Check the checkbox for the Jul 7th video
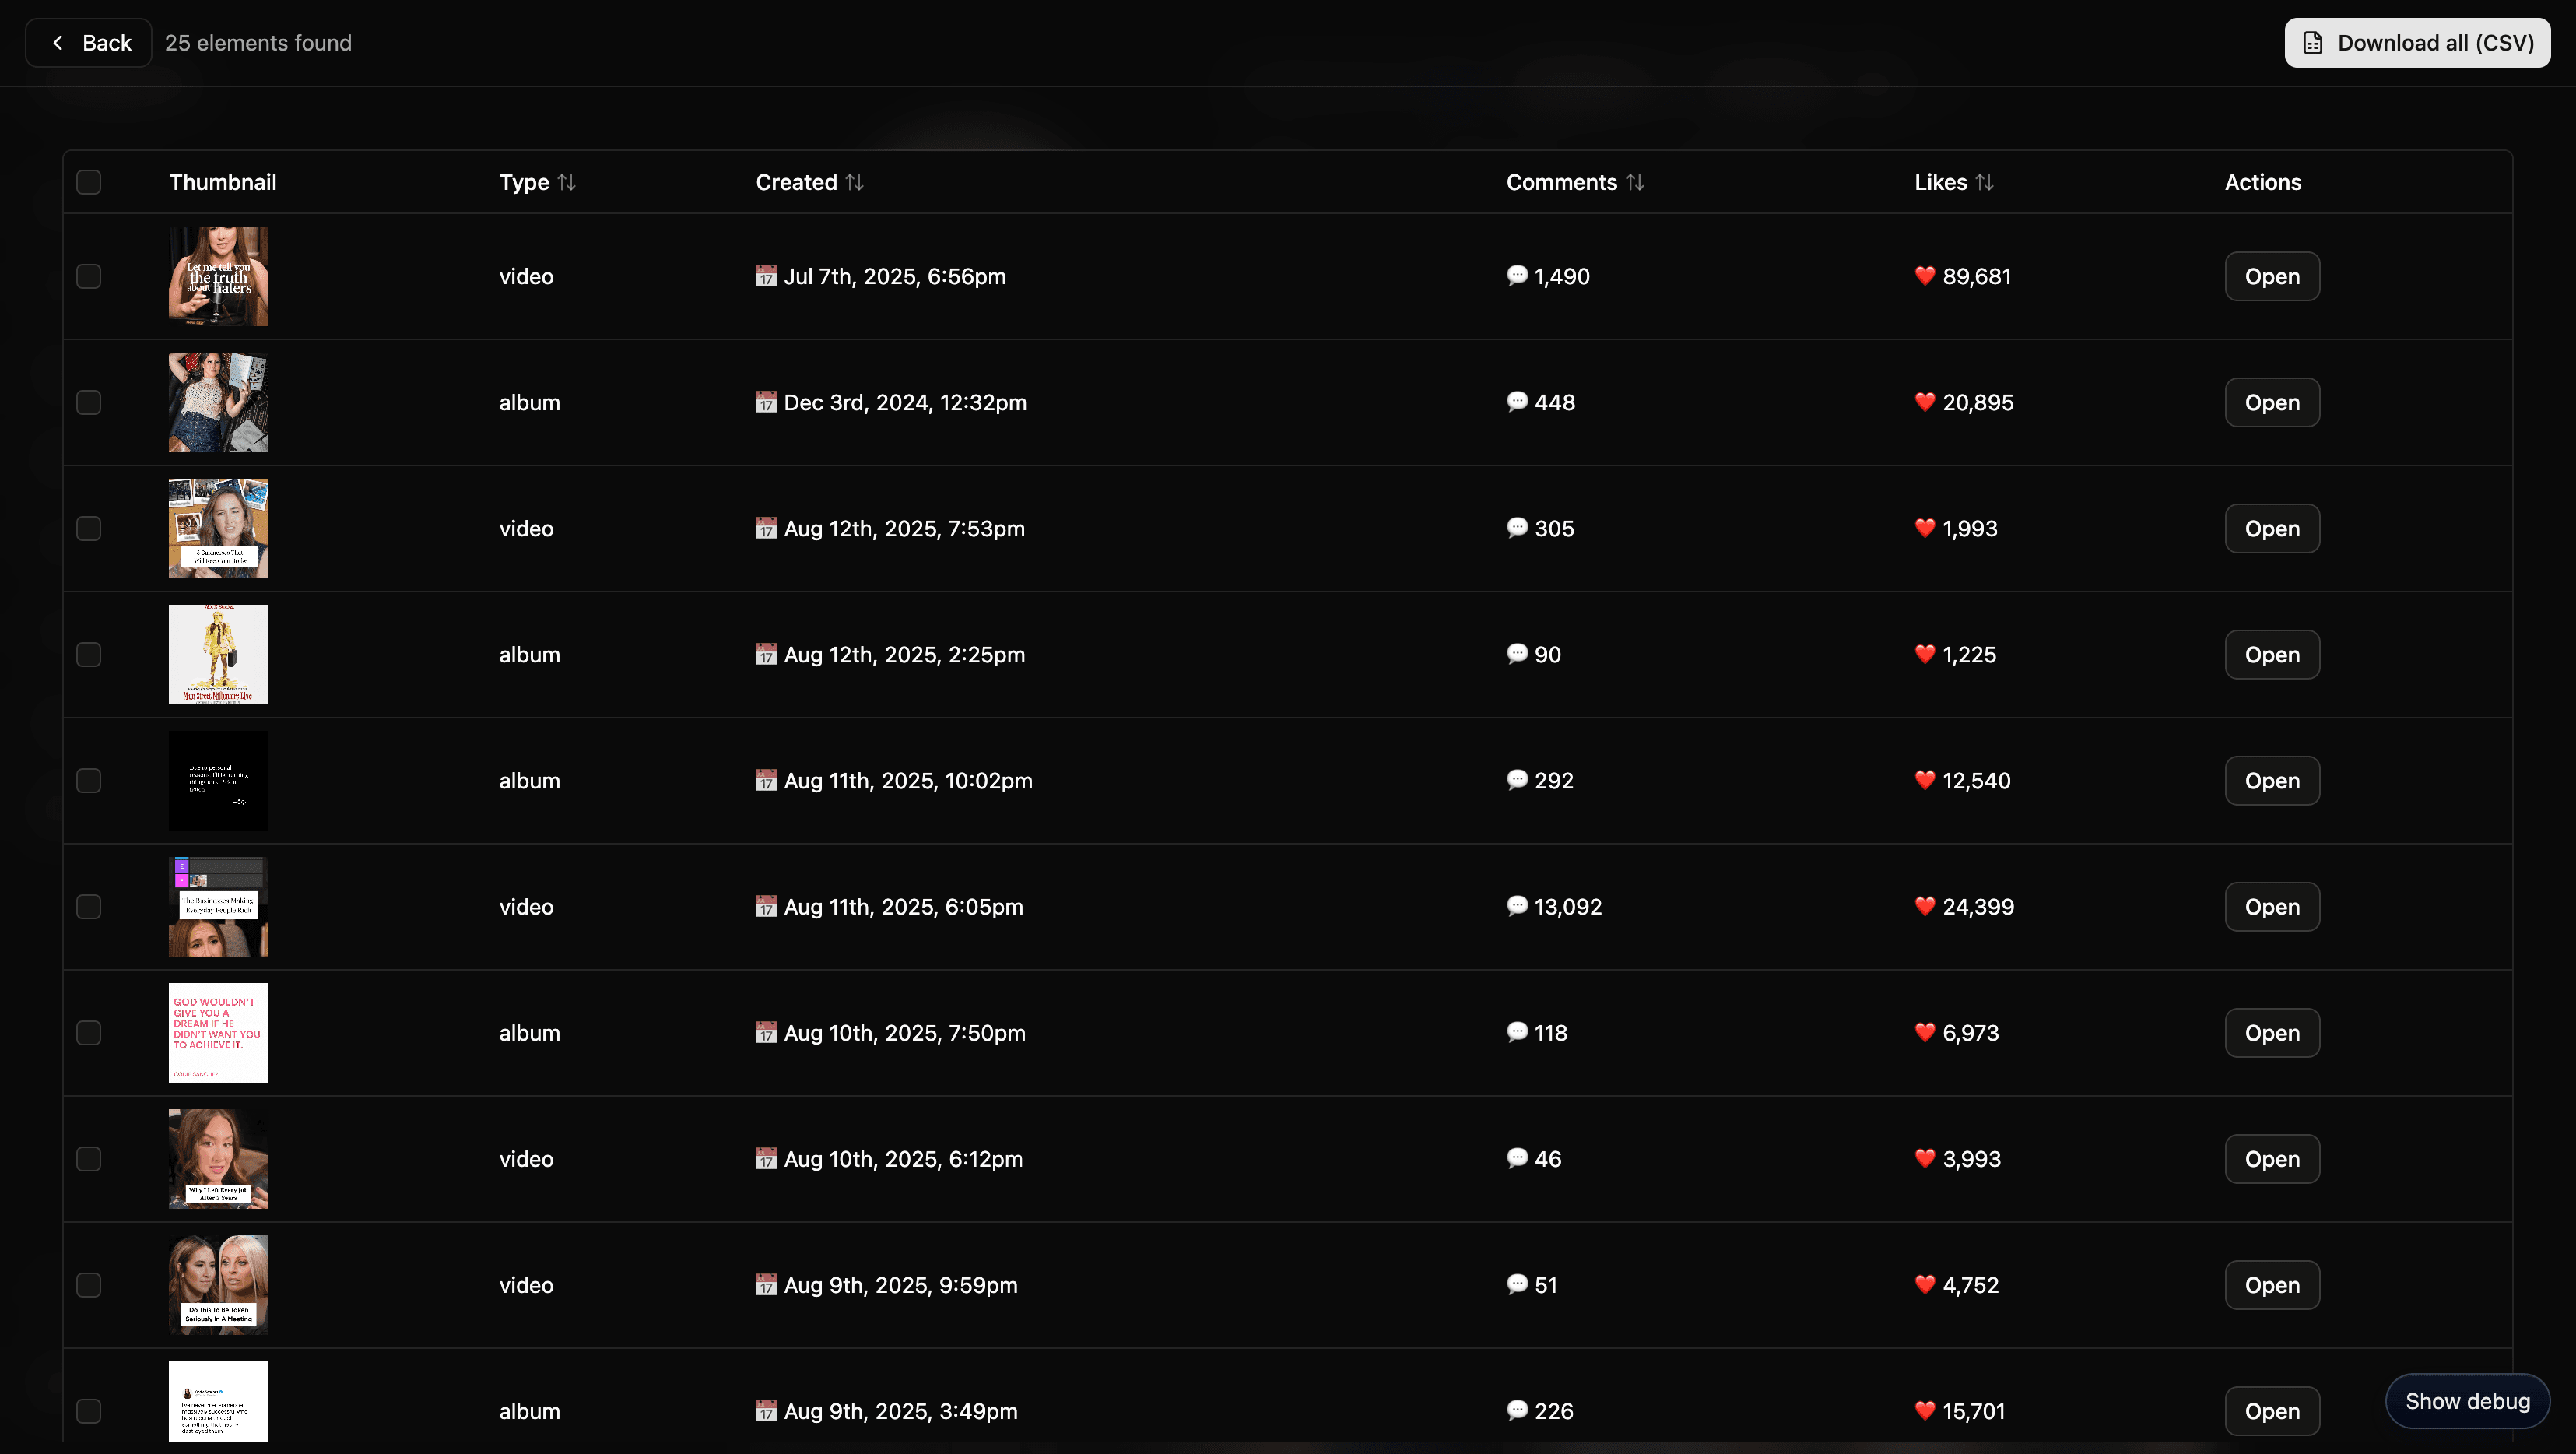 coord(89,276)
